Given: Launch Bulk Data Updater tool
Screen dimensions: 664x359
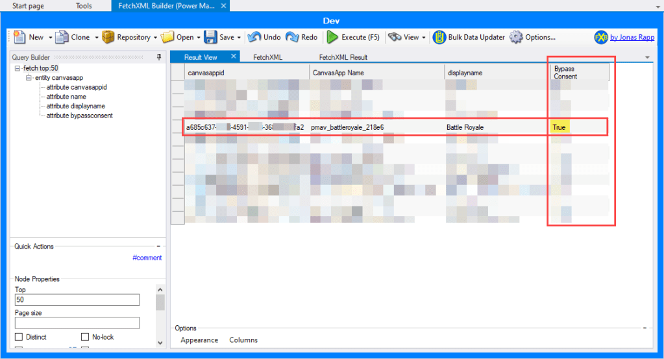Looking at the screenshot, I should tap(439, 37).
